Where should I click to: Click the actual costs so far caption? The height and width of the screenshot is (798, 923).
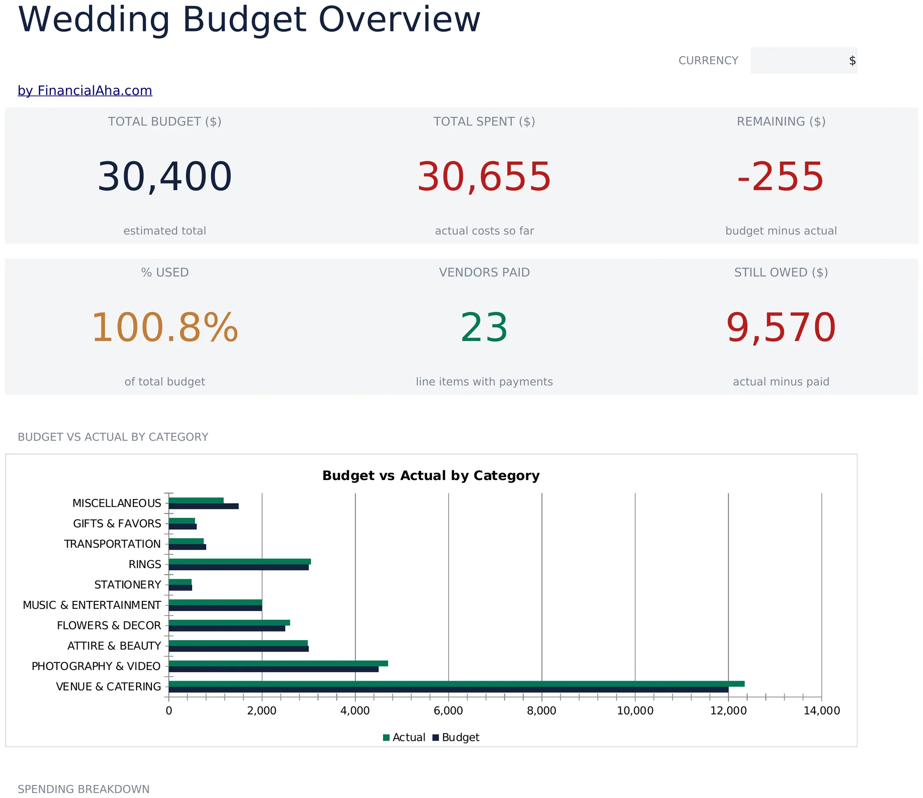pyautogui.click(x=484, y=231)
